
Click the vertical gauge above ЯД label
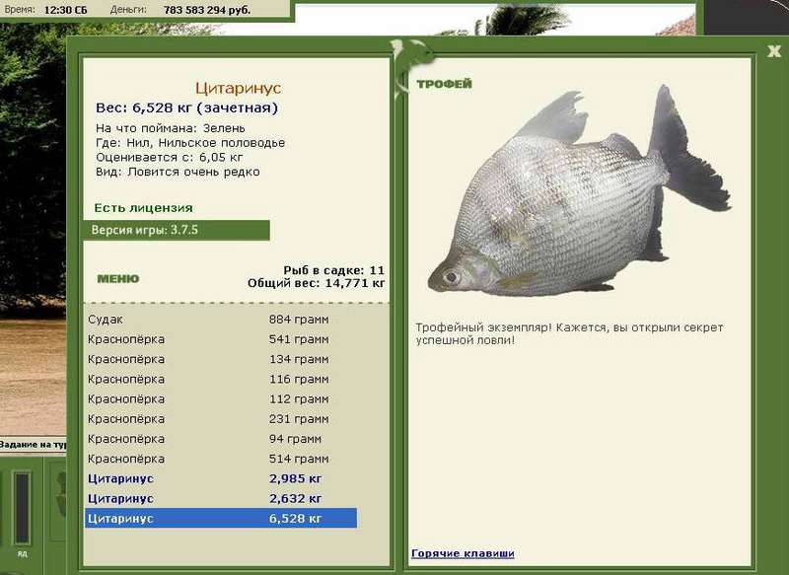point(22,508)
